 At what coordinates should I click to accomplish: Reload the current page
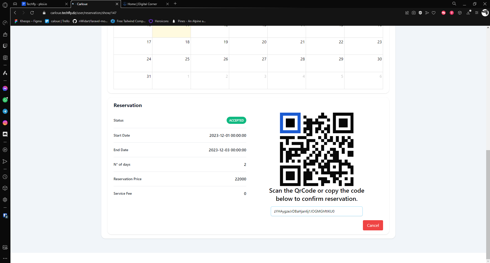[x=32, y=13]
